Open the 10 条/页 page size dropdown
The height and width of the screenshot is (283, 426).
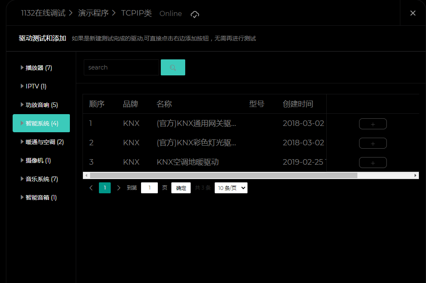tap(231, 188)
